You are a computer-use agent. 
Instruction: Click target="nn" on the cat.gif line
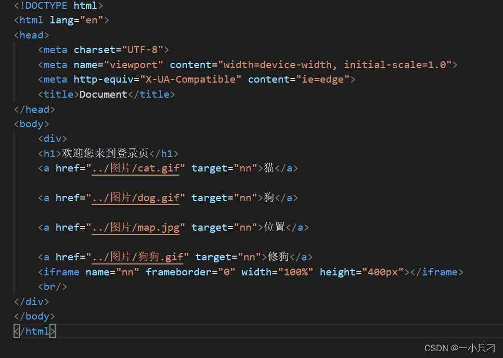click(225, 168)
